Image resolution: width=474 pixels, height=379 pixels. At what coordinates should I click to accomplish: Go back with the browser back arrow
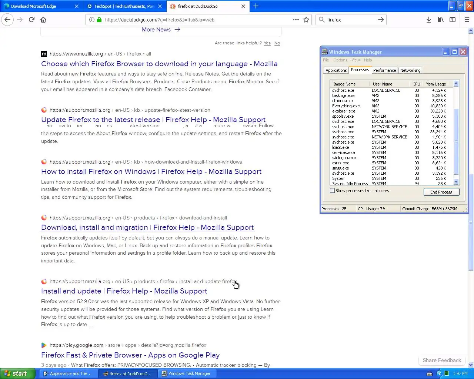click(8, 20)
